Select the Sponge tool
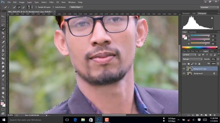Screen dimensions: 220x123 pyautogui.click(x=3, y=71)
